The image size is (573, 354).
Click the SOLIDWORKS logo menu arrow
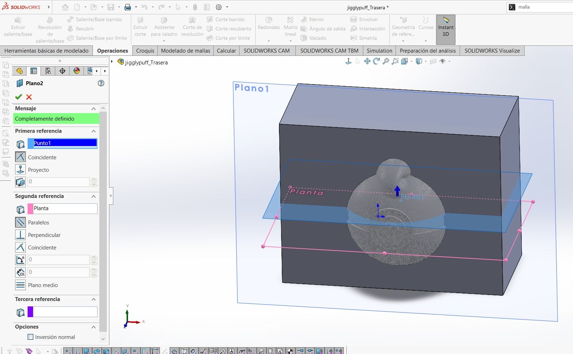pos(48,7)
